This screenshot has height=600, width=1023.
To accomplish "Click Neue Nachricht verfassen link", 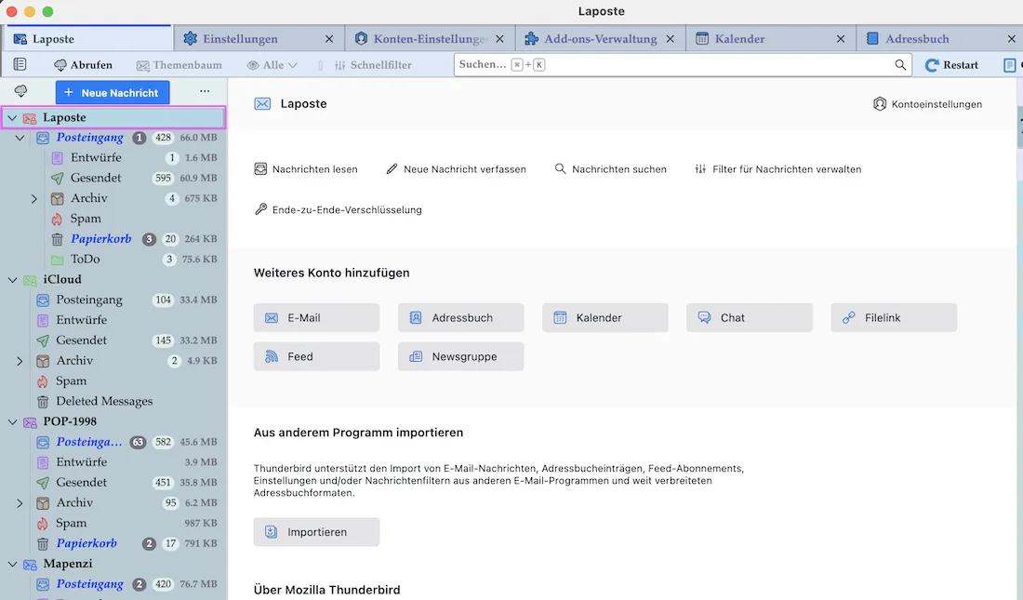I will click(456, 169).
